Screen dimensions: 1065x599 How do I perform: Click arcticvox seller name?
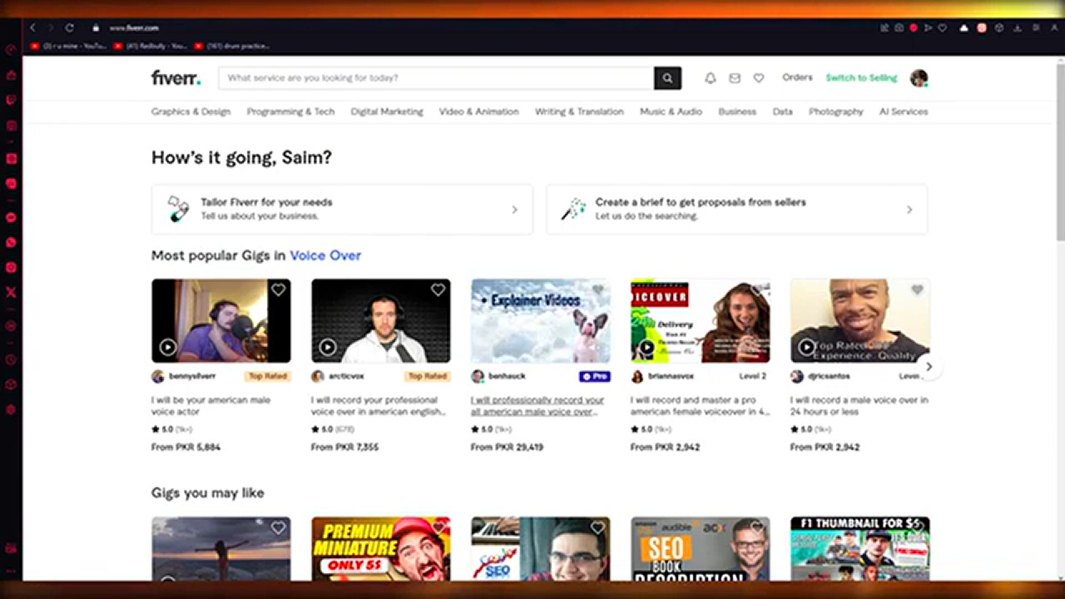(346, 376)
